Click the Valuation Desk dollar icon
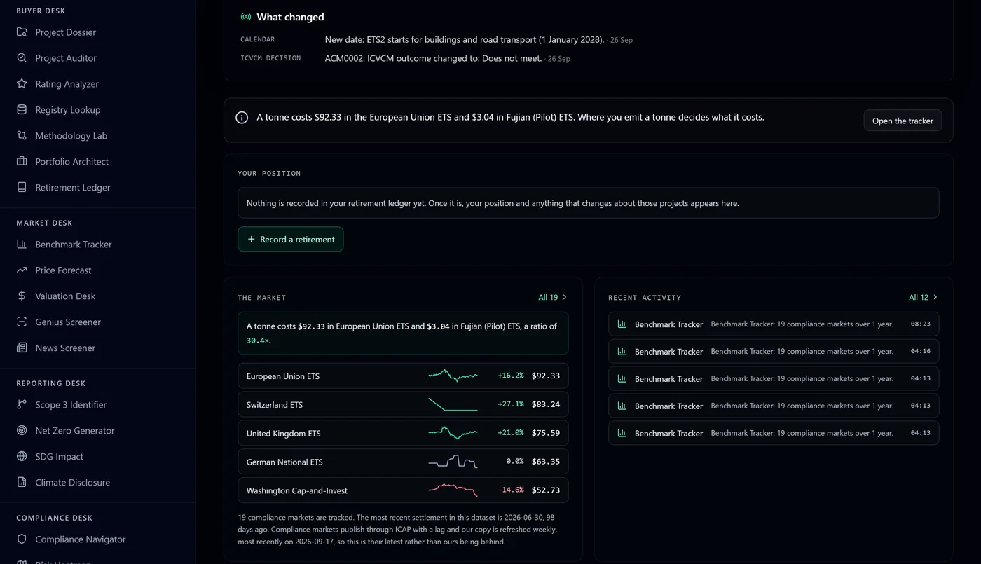This screenshot has height=564, width=981. 22,296
